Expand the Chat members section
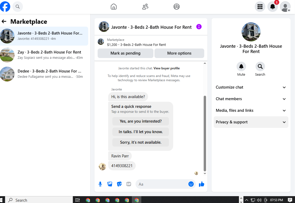Screen dimensions: 295x203 [251, 99]
